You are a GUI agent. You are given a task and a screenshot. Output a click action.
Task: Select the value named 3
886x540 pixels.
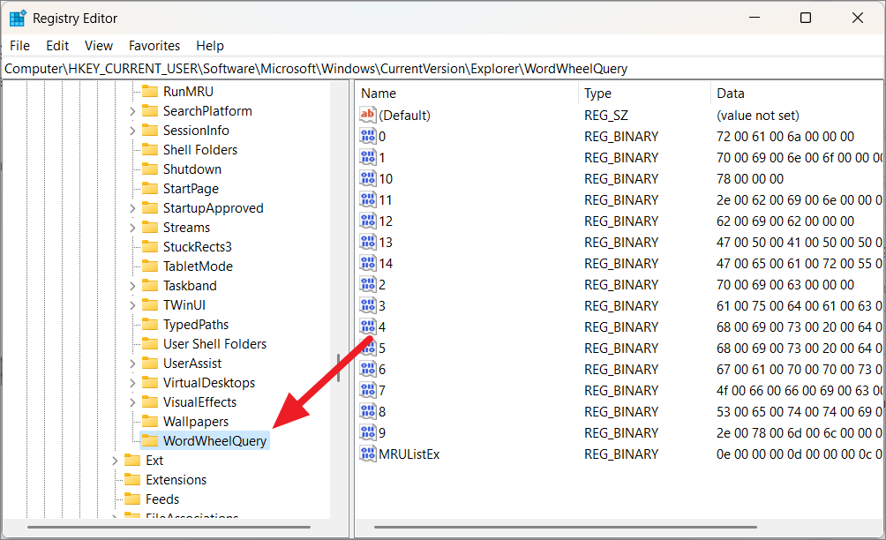coord(382,305)
